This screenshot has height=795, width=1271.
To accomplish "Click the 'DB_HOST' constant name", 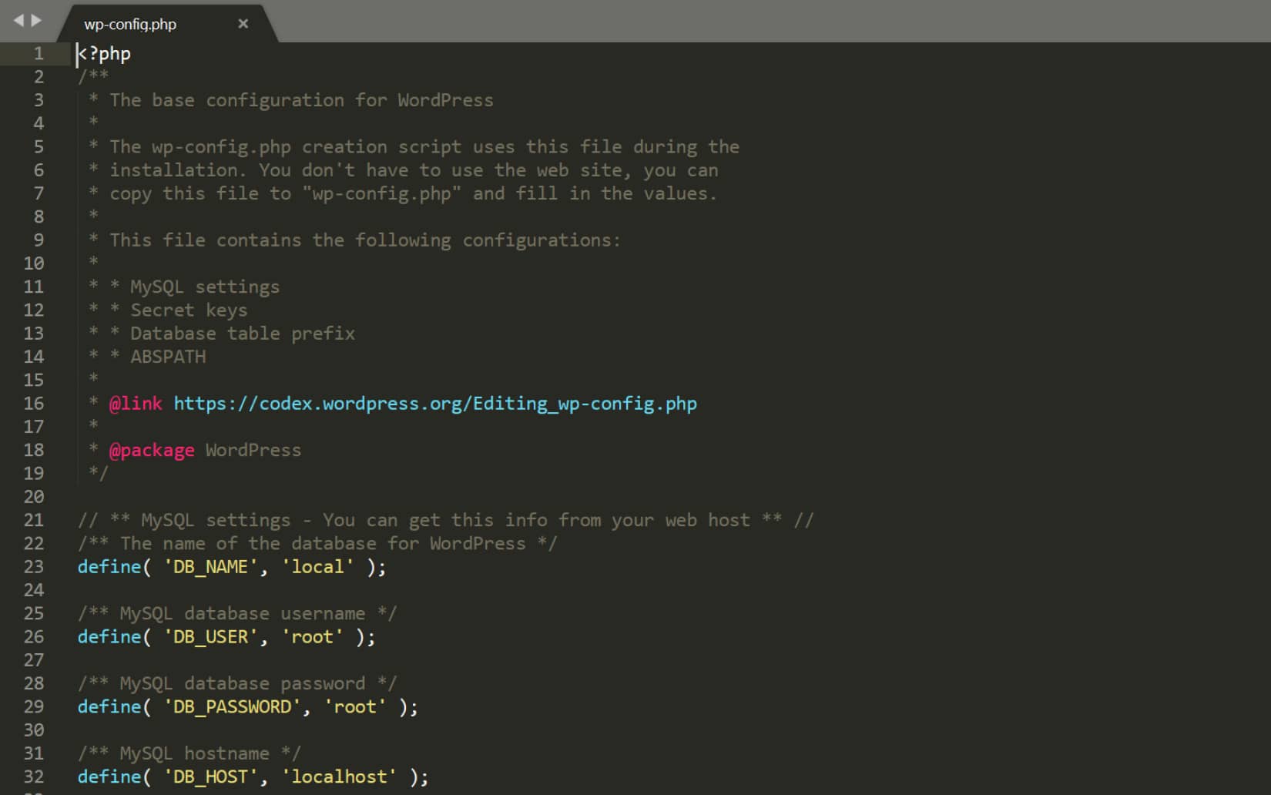I will point(210,777).
